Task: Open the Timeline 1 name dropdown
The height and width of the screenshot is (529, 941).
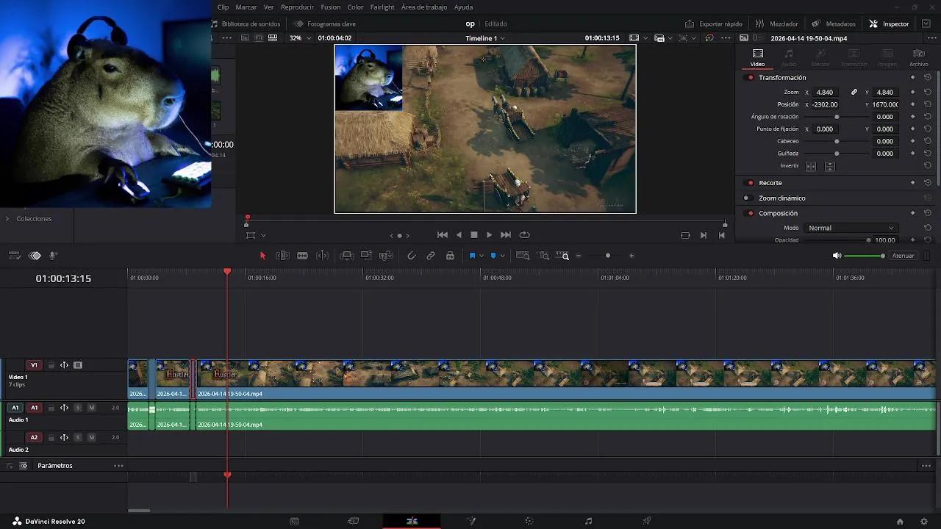Action: tap(485, 38)
